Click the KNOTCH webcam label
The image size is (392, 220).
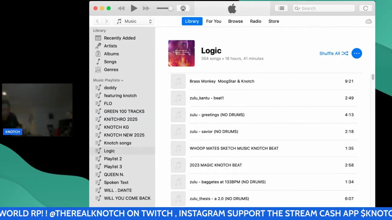pyautogui.click(x=13, y=132)
